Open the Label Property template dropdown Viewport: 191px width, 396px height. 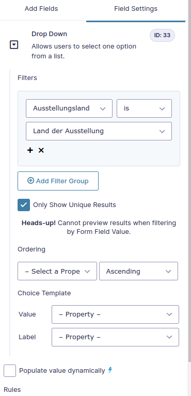[116, 337]
